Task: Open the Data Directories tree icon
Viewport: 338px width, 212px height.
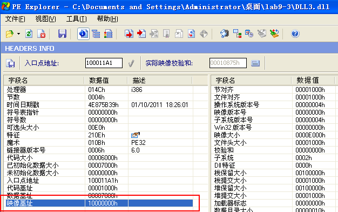Action: 96,34
